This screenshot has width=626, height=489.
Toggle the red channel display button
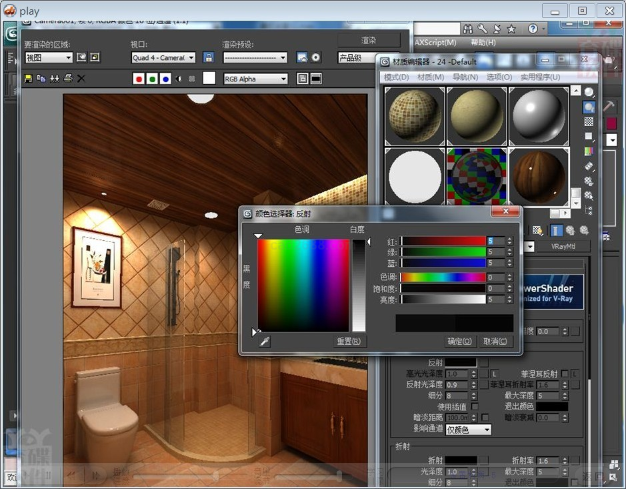click(139, 79)
